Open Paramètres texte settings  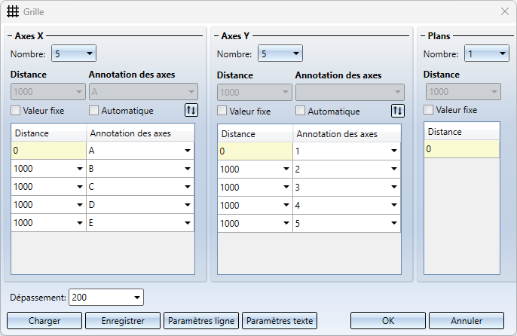pos(280,321)
